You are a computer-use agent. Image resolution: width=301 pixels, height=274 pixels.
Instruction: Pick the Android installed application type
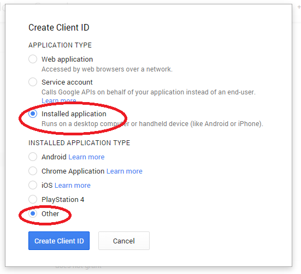(x=33, y=157)
